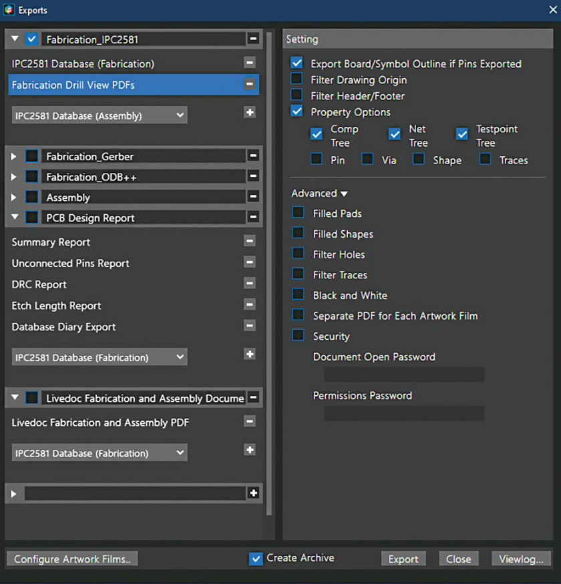Click minus icon next to DRC Report
Image resolution: width=561 pixels, height=584 pixels.
point(249,284)
